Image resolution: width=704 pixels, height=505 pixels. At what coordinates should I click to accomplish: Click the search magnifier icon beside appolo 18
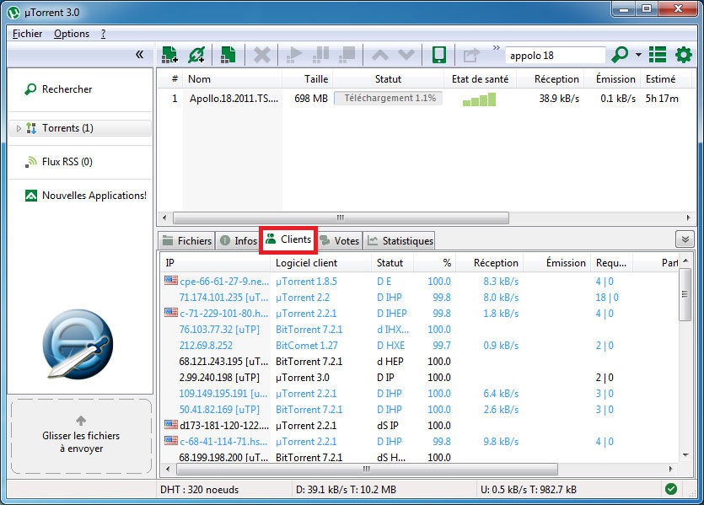(620, 55)
